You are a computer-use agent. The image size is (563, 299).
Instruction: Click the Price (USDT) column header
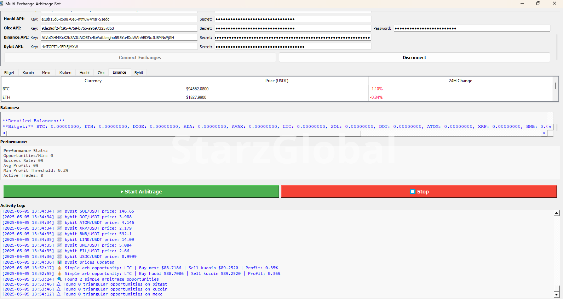tap(277, 81)
